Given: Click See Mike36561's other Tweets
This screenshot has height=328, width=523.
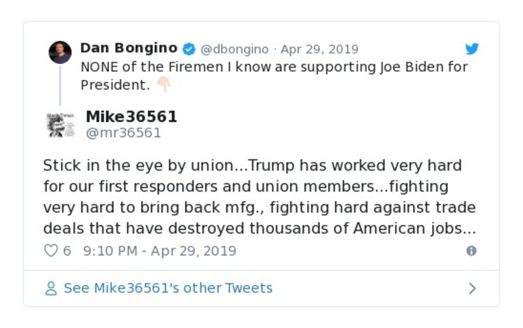Looking at the screenshot, I should click(167, 288).
